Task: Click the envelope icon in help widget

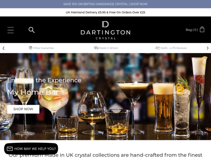Action: [10, 149]
